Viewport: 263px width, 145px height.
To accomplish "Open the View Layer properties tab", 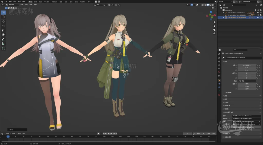I will tap(219, 65).
